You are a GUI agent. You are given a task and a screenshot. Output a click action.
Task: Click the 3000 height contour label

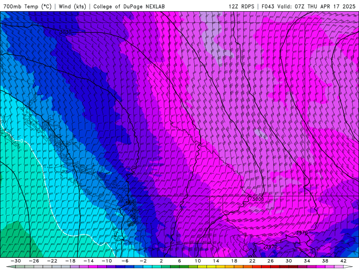click(x=258, y=199)
